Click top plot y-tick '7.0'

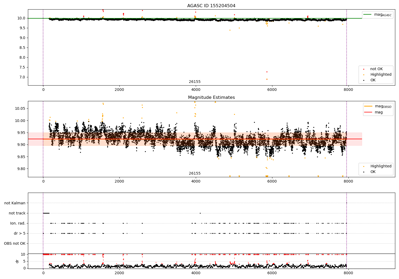click(x=22, y=77)
